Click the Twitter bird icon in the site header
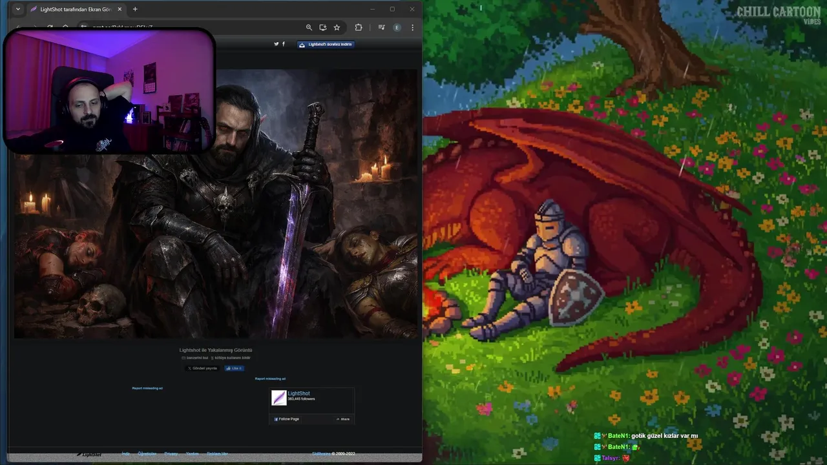Viewport: 827px width, 465px height. (277, 44)
